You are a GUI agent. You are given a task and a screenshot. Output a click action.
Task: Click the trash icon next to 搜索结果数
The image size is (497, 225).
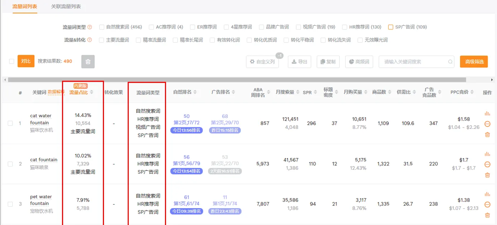[x=88, y=62]
